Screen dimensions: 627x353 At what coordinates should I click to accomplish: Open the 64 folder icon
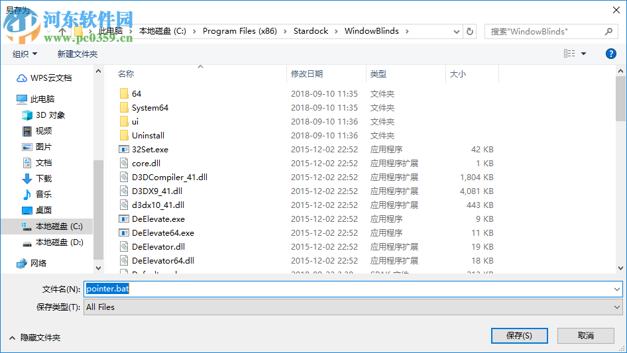click(x=124, y=93)
